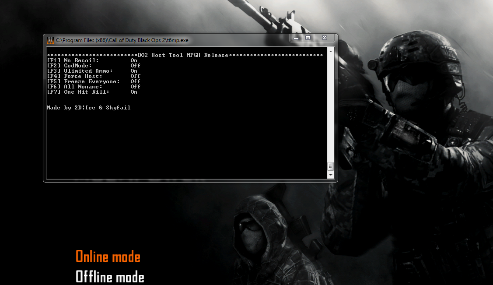The width and height of the screenshot is (493, 285).
Task: Choose Offline mode
Action: point(110,277)
